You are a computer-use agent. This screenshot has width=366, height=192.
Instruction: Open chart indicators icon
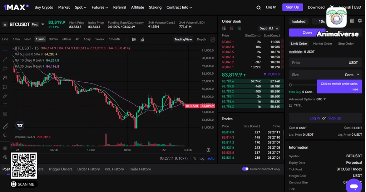[x=142, y=39]
